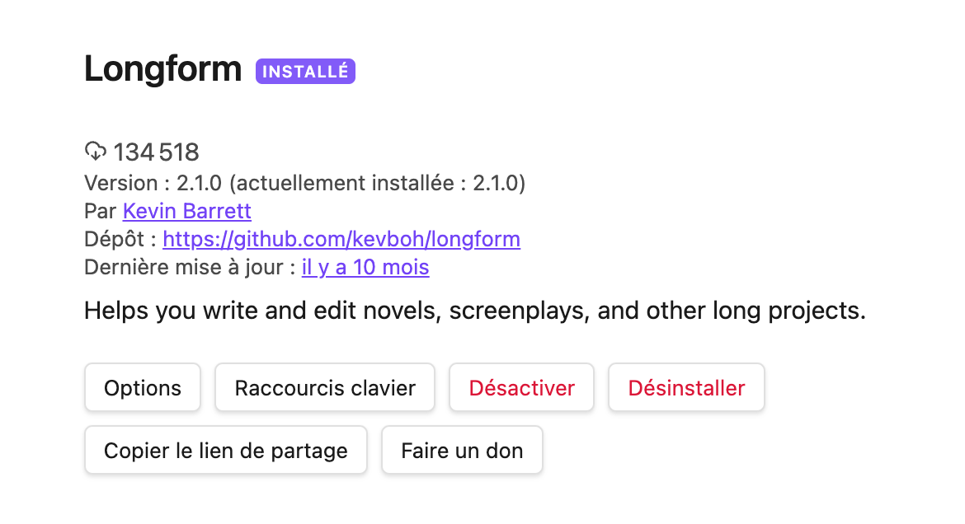Click the word "screenplays" in the description
Image resolution: width=965 pixels, height=524 pixels.
point(520,311)
